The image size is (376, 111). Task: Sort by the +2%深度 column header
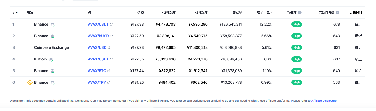[x=169, y=12]
